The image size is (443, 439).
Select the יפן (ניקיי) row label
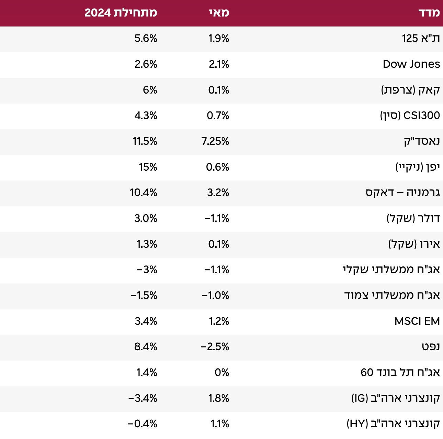(x=418, y=167)
